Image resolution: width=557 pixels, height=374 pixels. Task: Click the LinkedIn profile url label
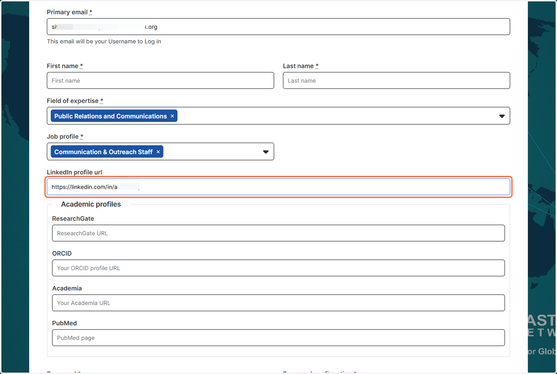click(74, 172)
